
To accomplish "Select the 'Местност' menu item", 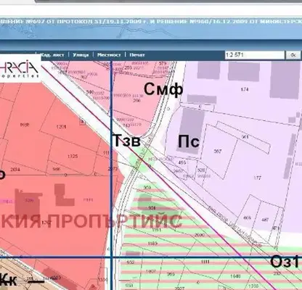I will [109, 55].
